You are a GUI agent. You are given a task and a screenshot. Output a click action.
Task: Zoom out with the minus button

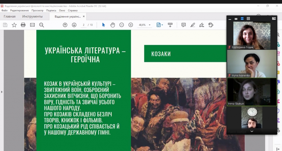[121, 25]
